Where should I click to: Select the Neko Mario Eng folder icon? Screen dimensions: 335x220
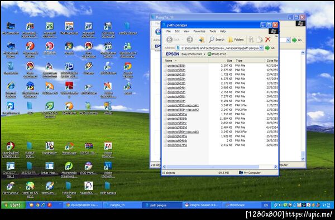[x=69, y=189]
